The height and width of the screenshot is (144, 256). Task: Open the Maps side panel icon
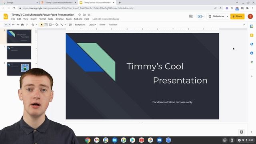(252, 62)
